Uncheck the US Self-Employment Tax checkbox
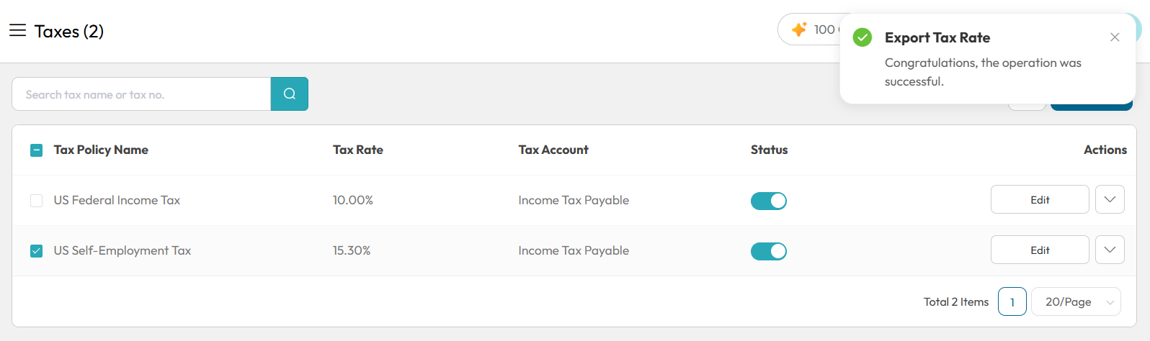Screen dimensions: 1150x341 (x=37, y=251)
